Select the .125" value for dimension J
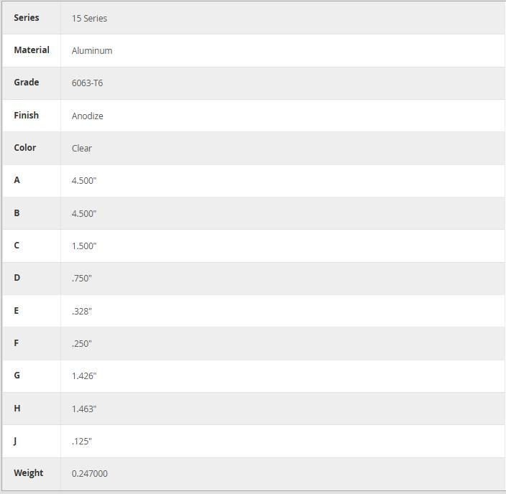Screen dimensions: 506x494 point(82,442)
